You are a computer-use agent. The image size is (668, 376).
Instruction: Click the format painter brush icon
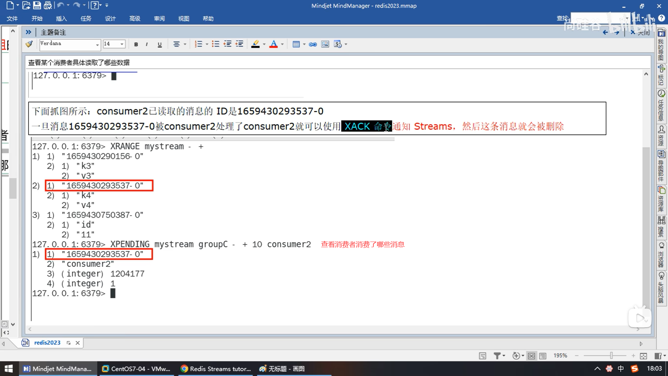(29, 44)
